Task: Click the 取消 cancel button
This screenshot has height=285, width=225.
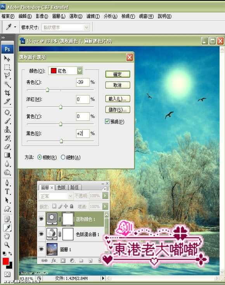Action: point(118,85)
